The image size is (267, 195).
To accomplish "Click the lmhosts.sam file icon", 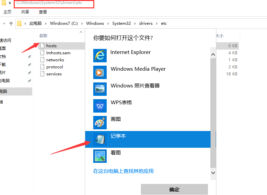I will click(x=42, y=53).
